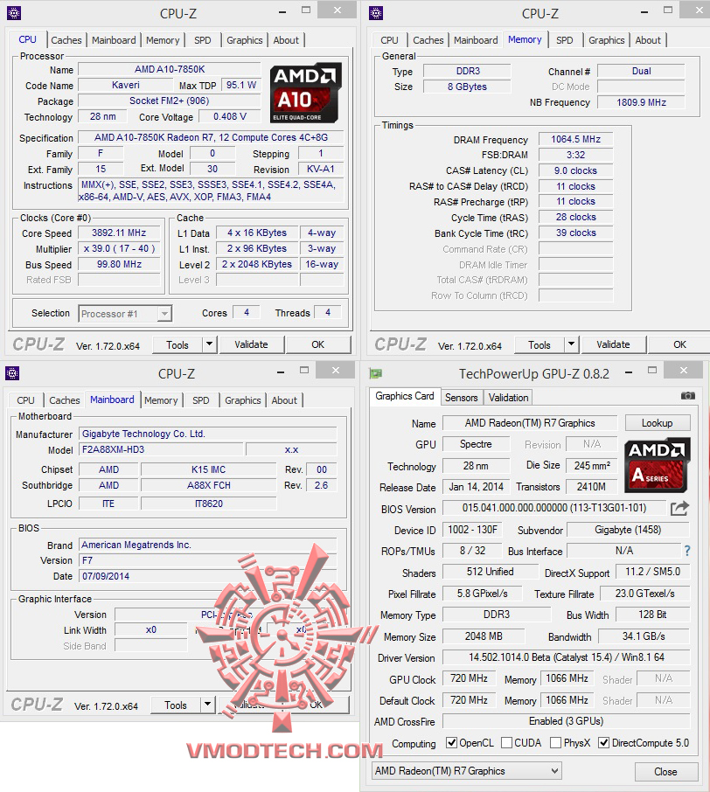Click the CPU-Z app icon in CPU window title bar
Image resolution: width=710 pixels, height=792 pixels.
click(x=14, y=12)
